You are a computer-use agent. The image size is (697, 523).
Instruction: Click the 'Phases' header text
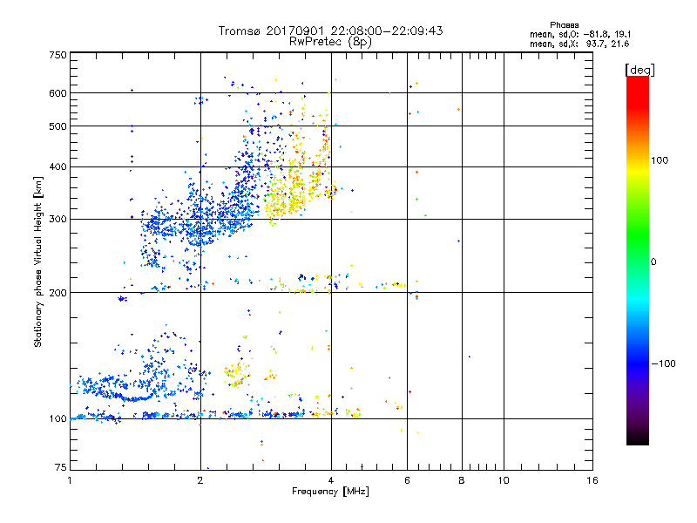tap(564, 25)
